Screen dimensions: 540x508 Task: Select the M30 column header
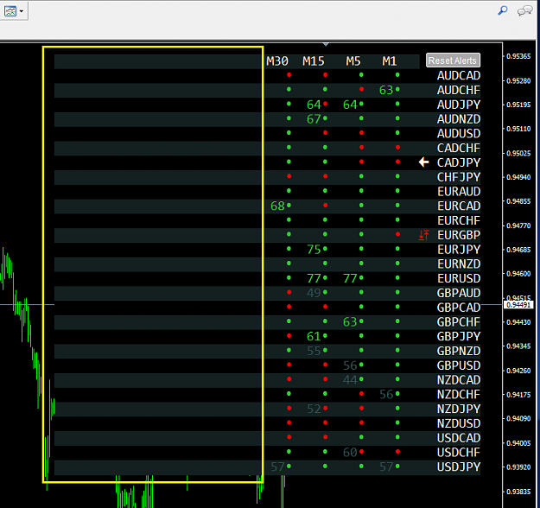click(277, 61)
